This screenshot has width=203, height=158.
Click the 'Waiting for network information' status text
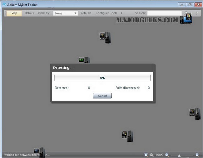pos(27,155)
